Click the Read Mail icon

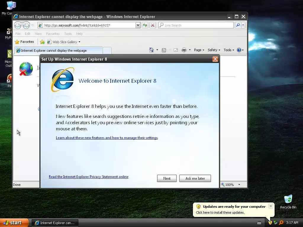coord(176,50)
